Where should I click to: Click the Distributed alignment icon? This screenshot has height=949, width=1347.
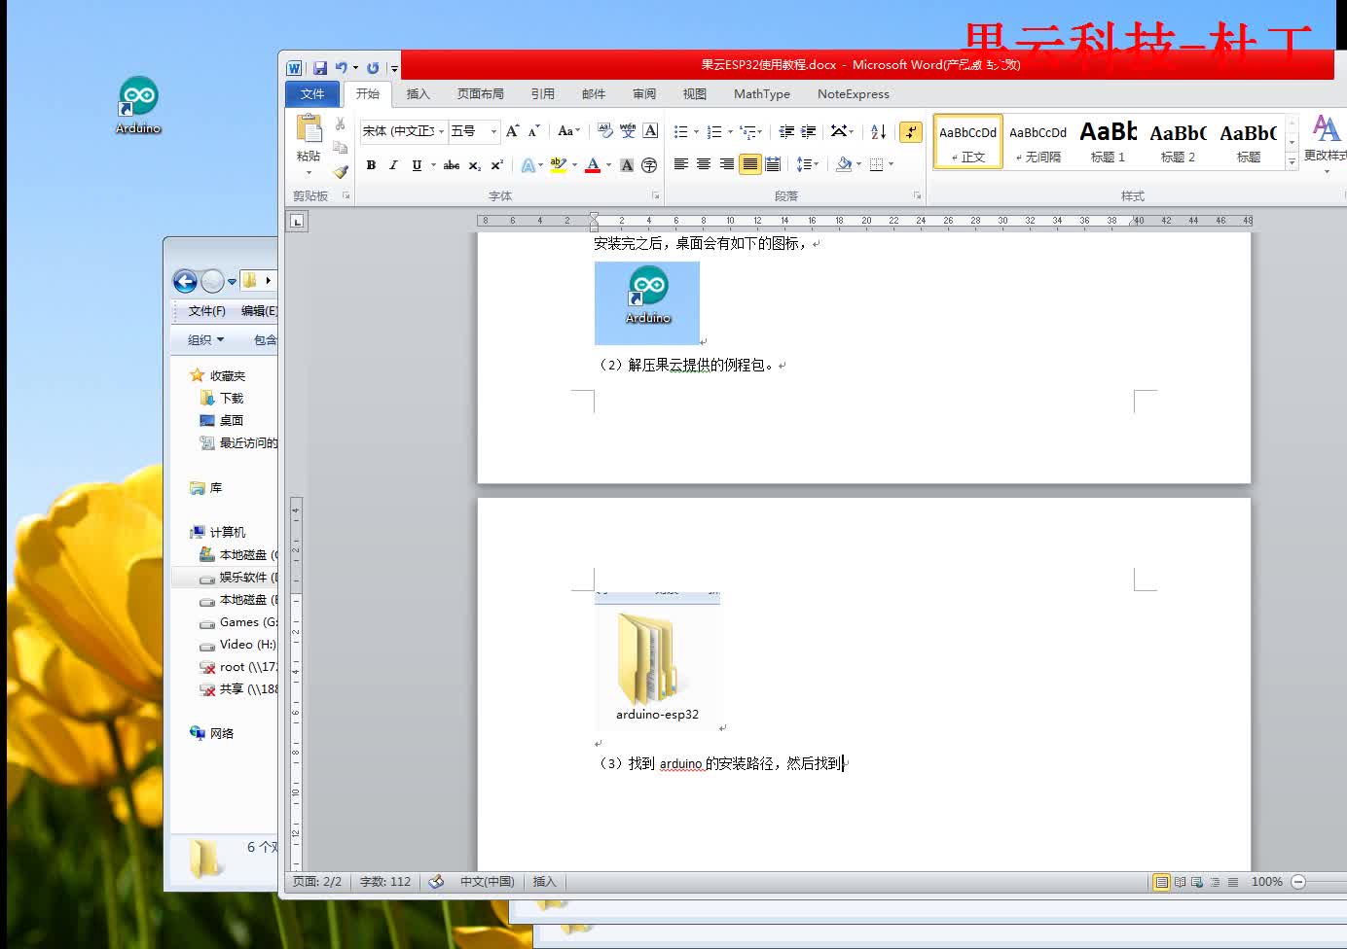pyautogui.click(x=773, y=164)
